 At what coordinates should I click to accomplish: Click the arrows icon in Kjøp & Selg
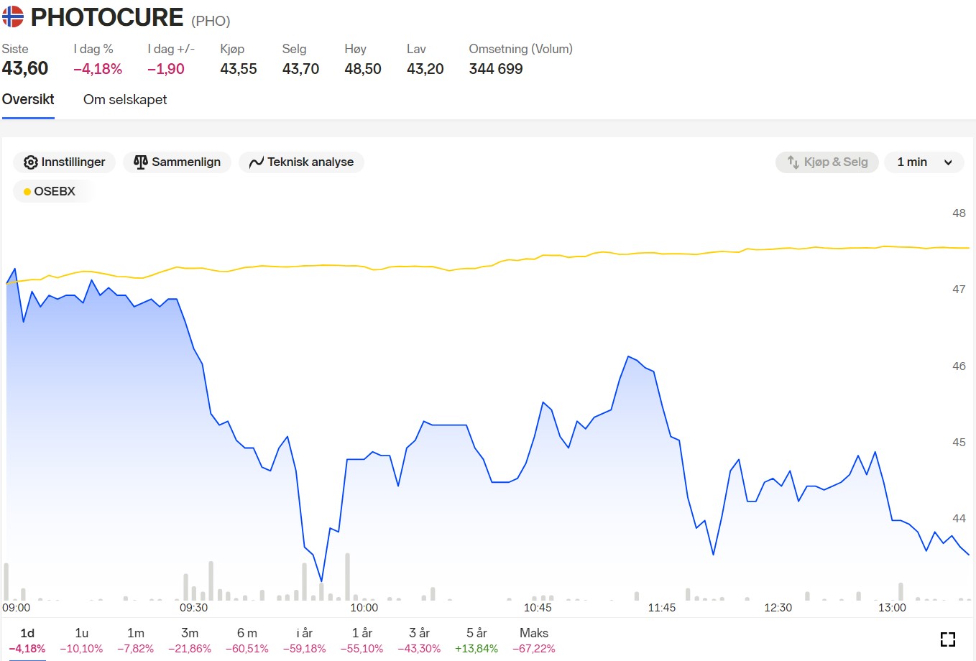point(793,162)
